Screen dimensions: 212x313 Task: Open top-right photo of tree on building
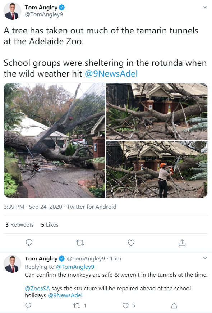coord(157,112)
